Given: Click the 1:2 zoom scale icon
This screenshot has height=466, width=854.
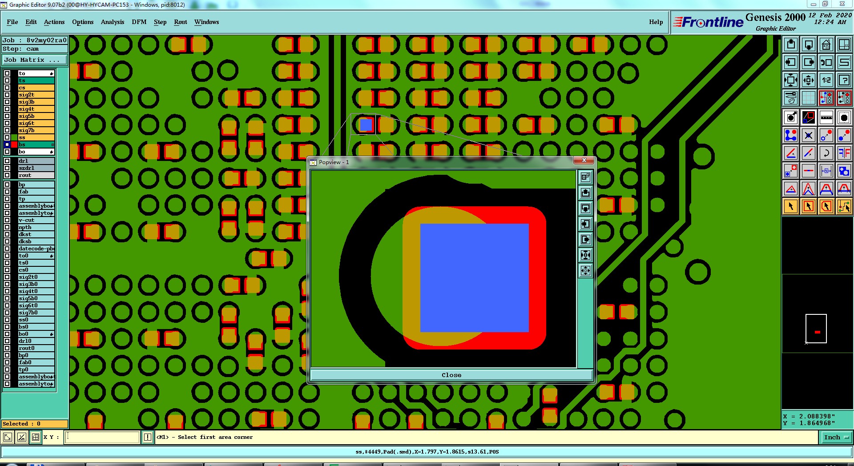Looking at the screenshot, I should (826, 80).
